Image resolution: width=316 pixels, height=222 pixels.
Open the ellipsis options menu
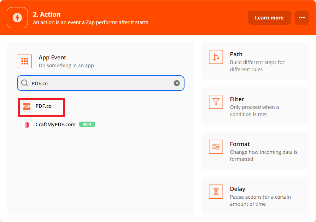[302, 17]
